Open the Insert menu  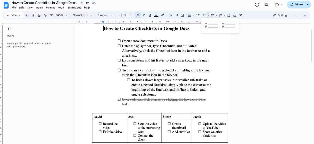[x=39, y=8]
